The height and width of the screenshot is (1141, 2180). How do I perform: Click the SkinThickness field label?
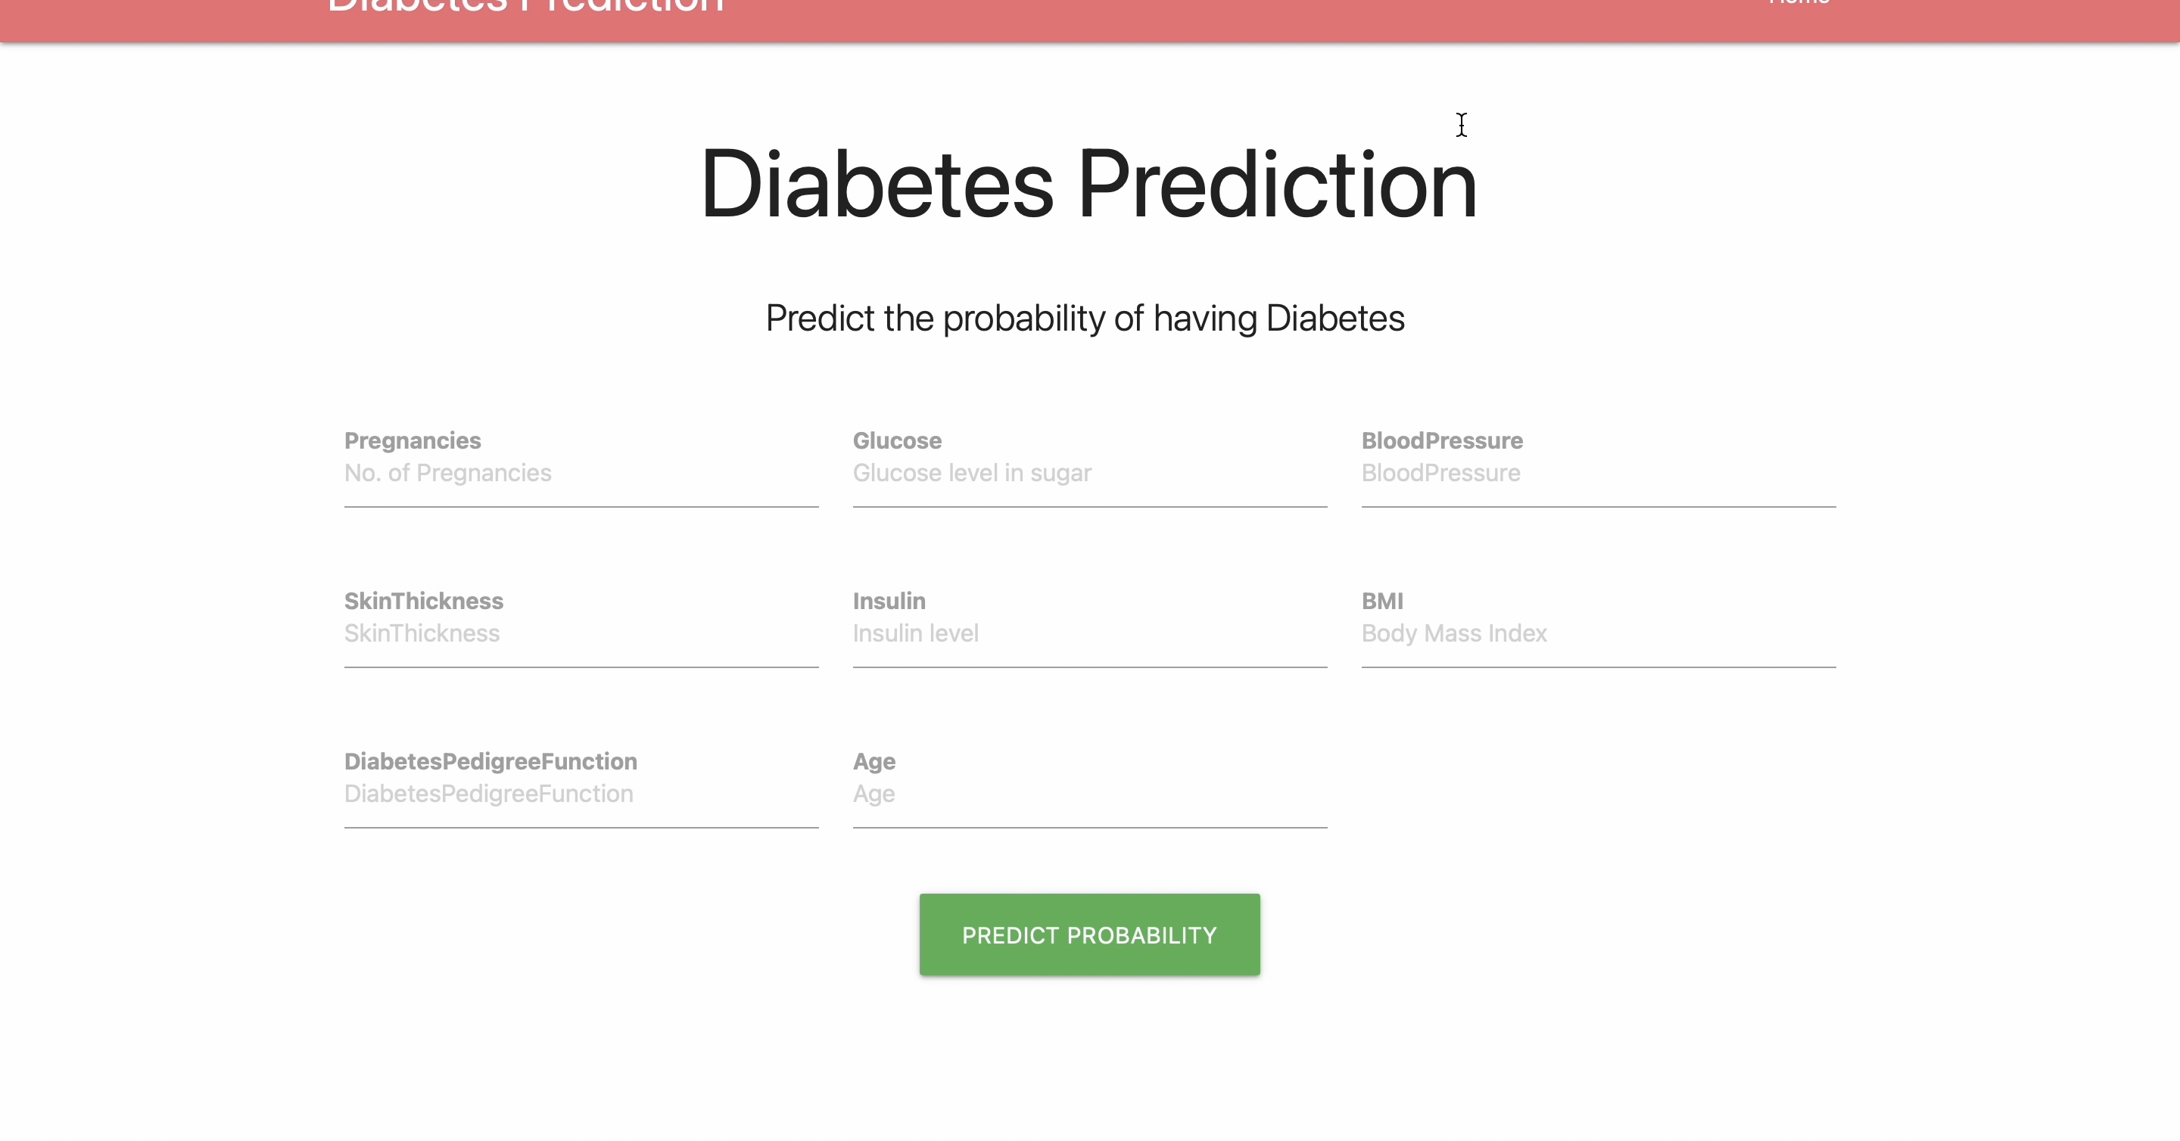[x=423, y=601]
